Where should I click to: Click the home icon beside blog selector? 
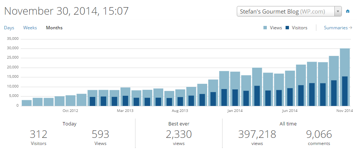pos(347,11)
